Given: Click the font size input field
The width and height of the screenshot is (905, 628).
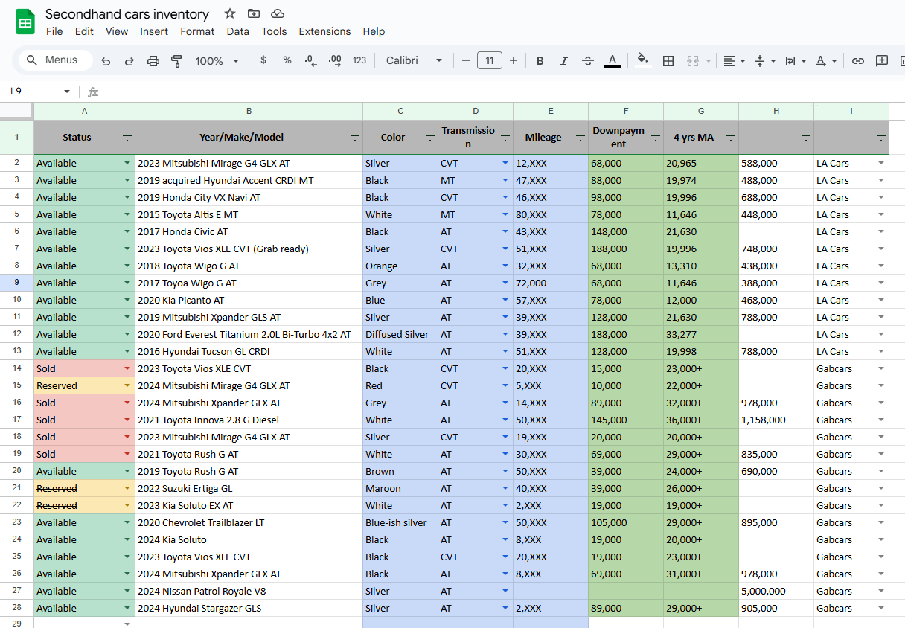Looking at the screenshot, I should (x=489, y=61).
